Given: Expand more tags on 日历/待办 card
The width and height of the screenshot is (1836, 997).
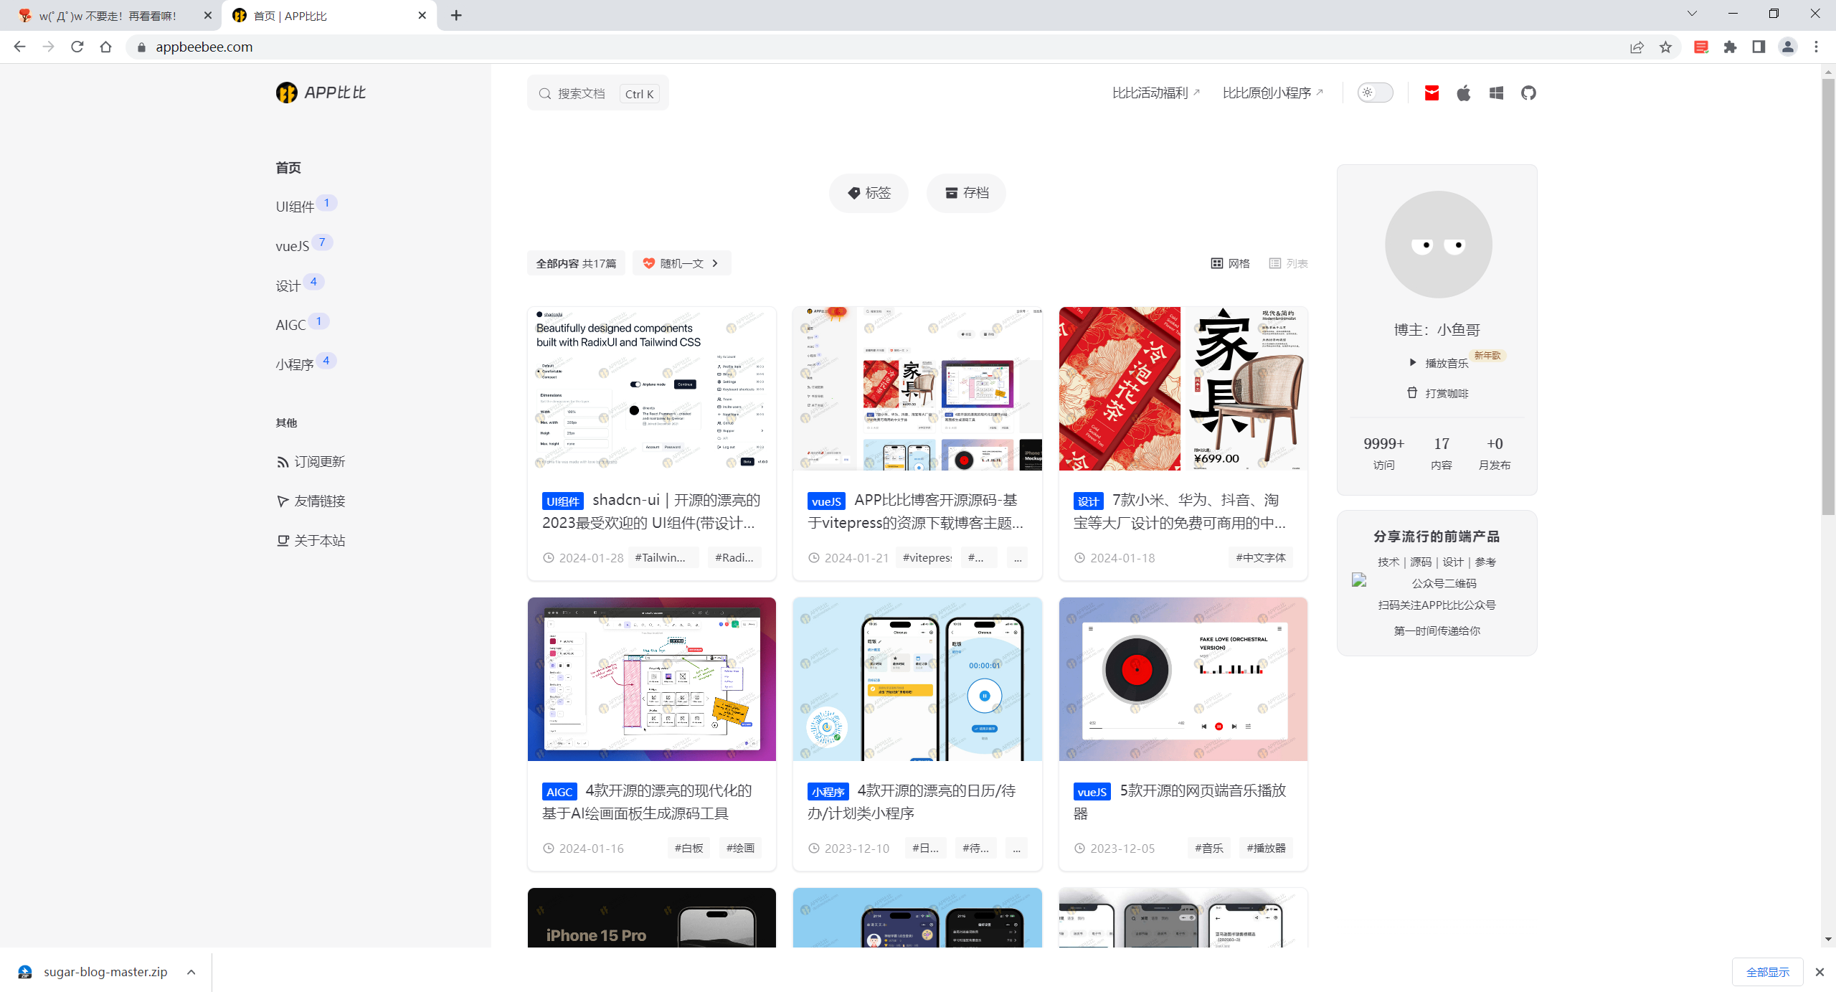Looking at the screenshot, I should coord(1017,848).
